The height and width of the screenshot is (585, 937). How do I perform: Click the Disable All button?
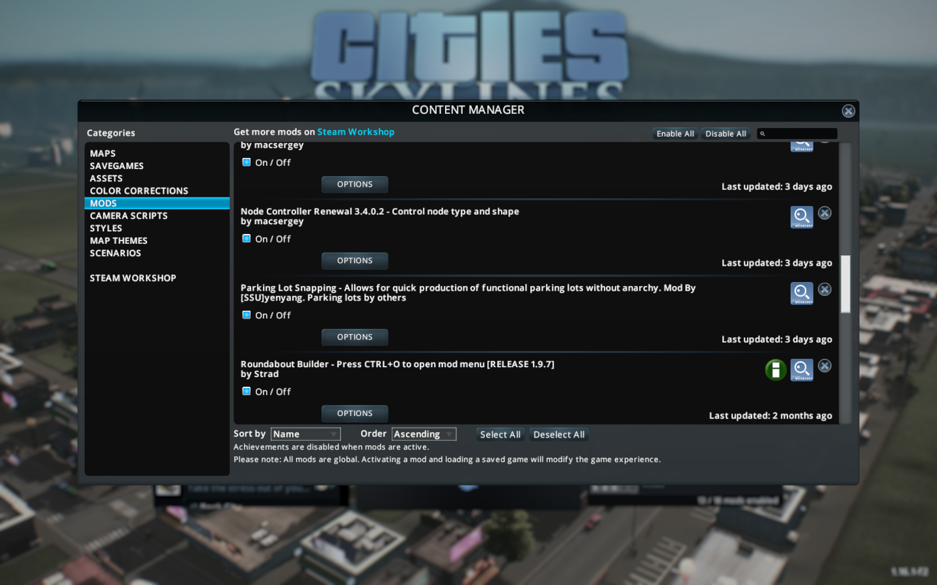click(x=726, y=134)
